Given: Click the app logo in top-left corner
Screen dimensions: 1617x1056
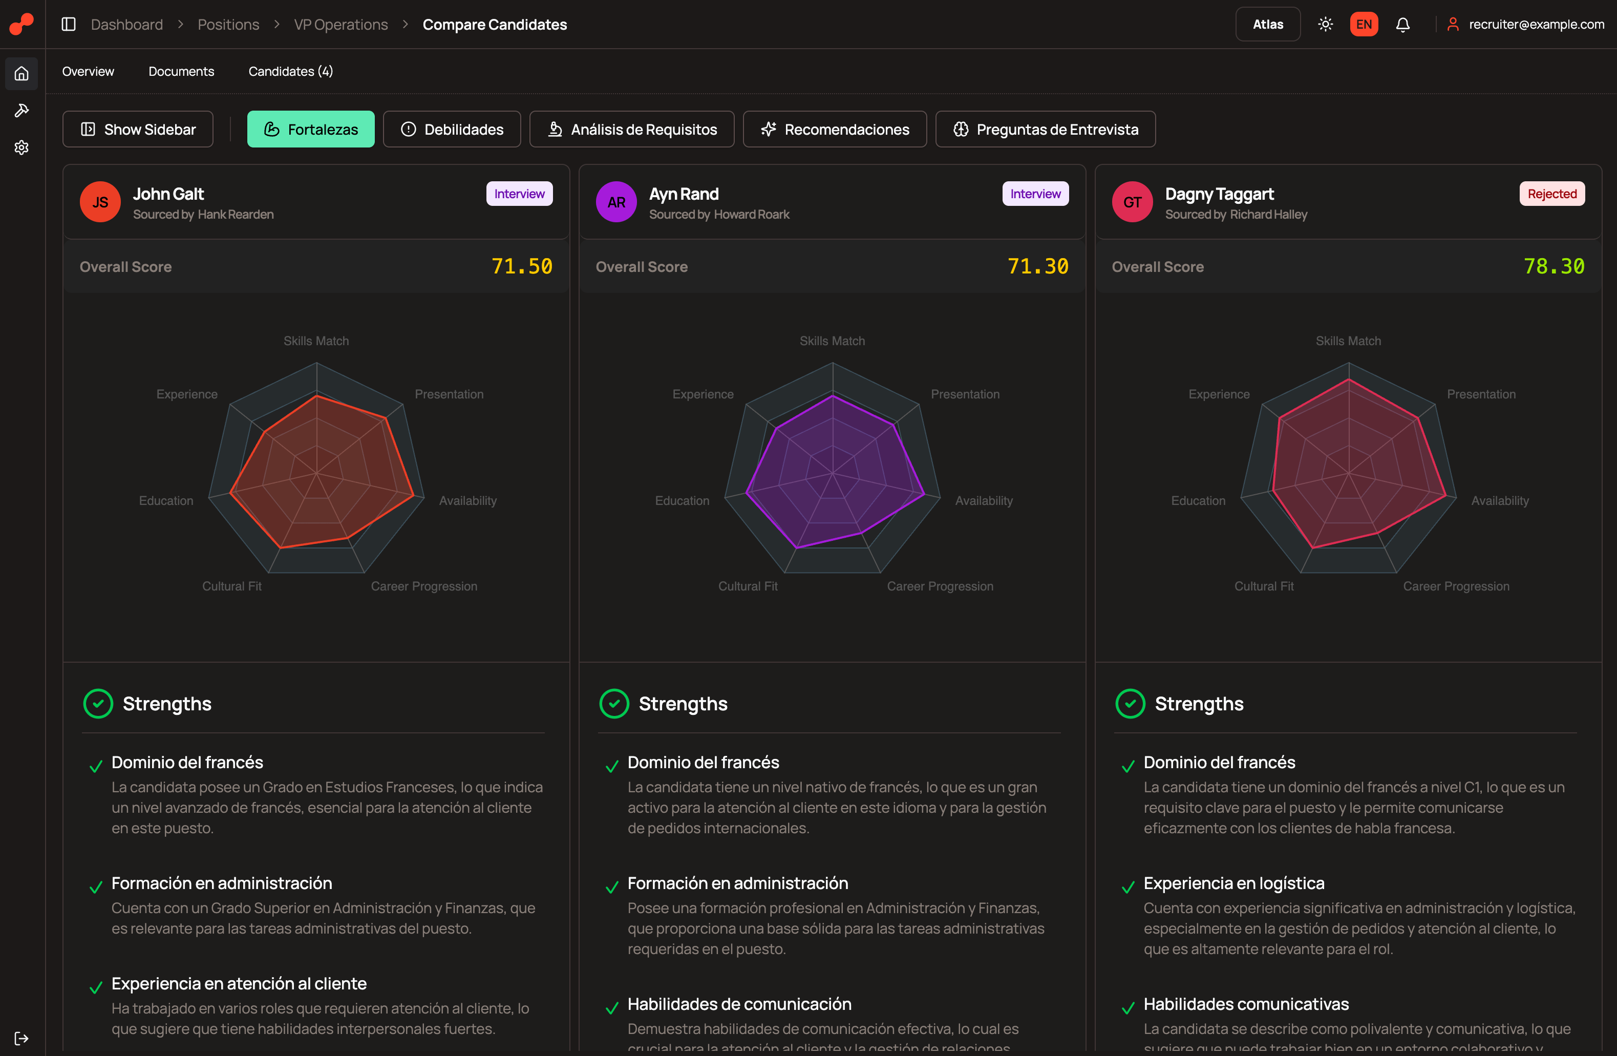Looking at the screenshot, I should 20,24.
